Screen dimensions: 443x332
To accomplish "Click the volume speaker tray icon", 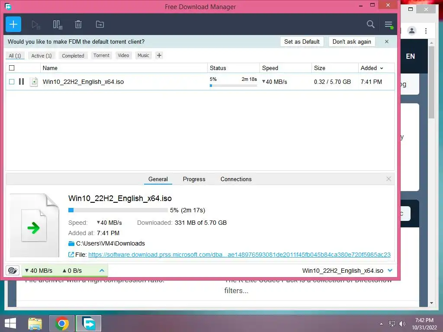I will (402, 324).
